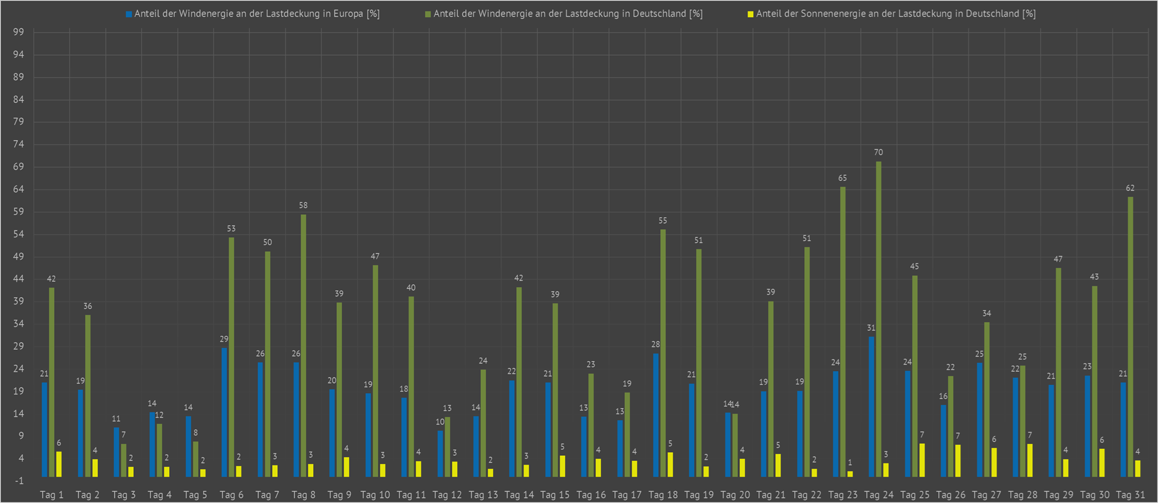Select the green bar labeled 55 at Tag 18
1158x503 pixels.
(663, 353)
